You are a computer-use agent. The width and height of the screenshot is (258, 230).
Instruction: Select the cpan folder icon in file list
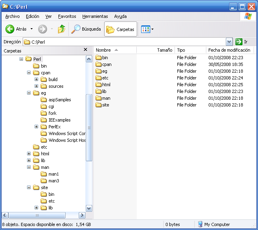pyautogui.click(x=99, y=64)
